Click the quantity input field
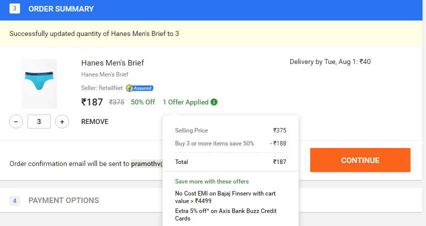The width and height of the screenshot is (426, 226). click(x=39, y=121)
